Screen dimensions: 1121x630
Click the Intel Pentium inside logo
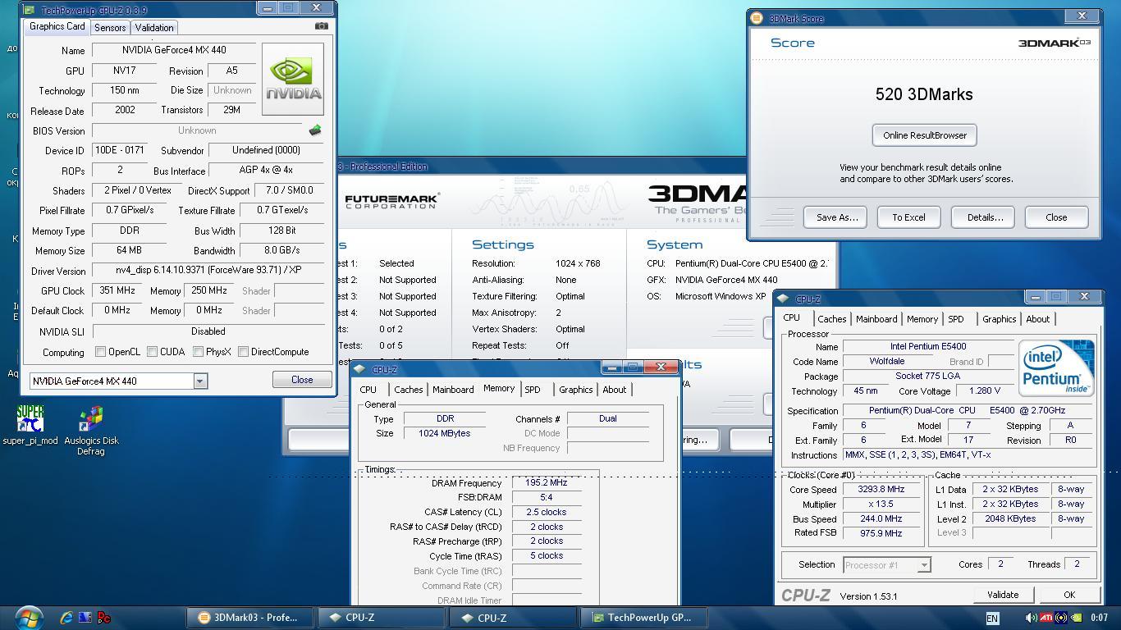tap(1055, 367)
